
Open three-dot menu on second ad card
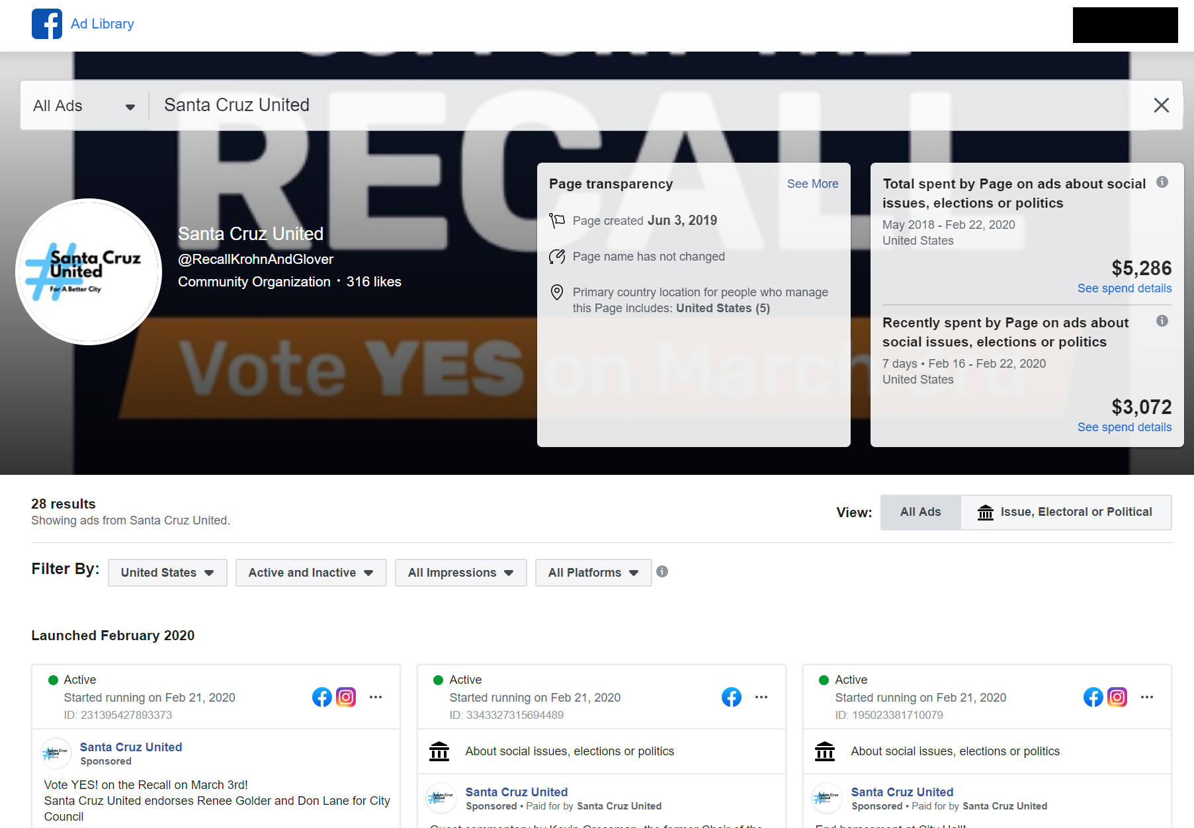(x=761, y=697)
